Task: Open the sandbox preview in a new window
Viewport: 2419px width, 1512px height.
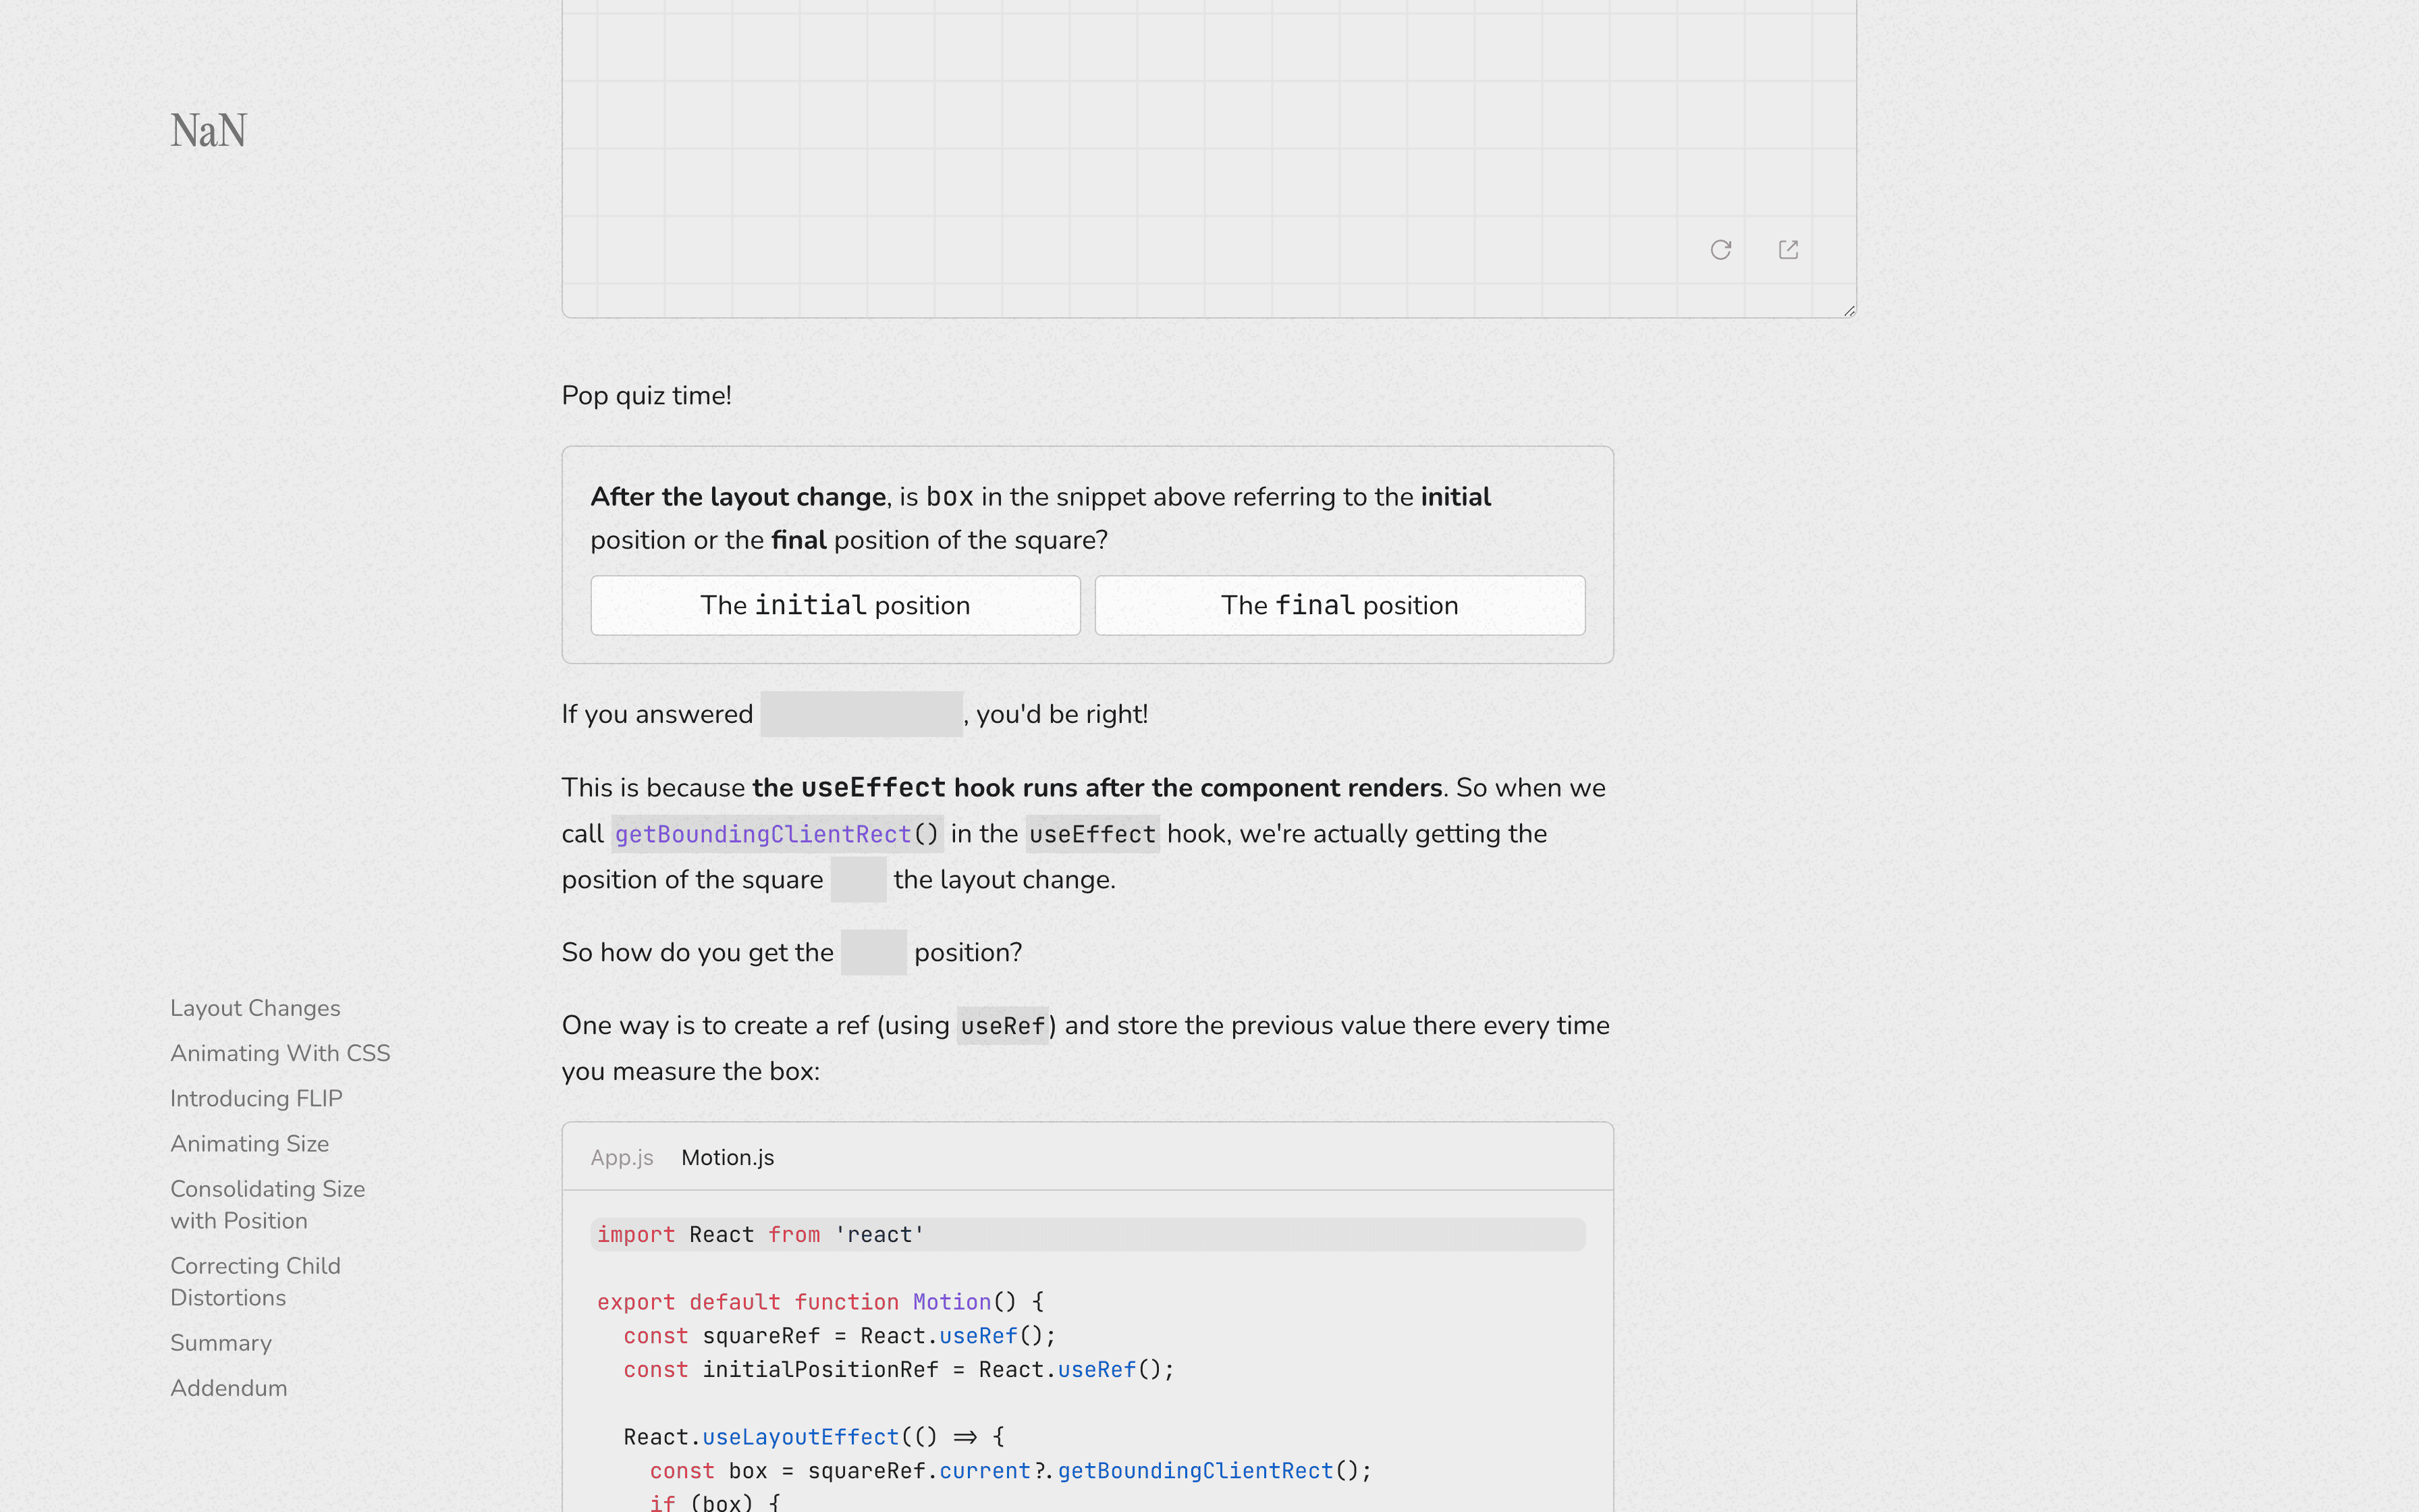Action: point(1788,250)
